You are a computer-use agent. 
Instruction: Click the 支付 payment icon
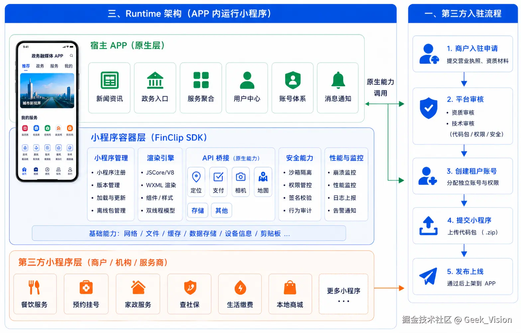pos(218,177)
